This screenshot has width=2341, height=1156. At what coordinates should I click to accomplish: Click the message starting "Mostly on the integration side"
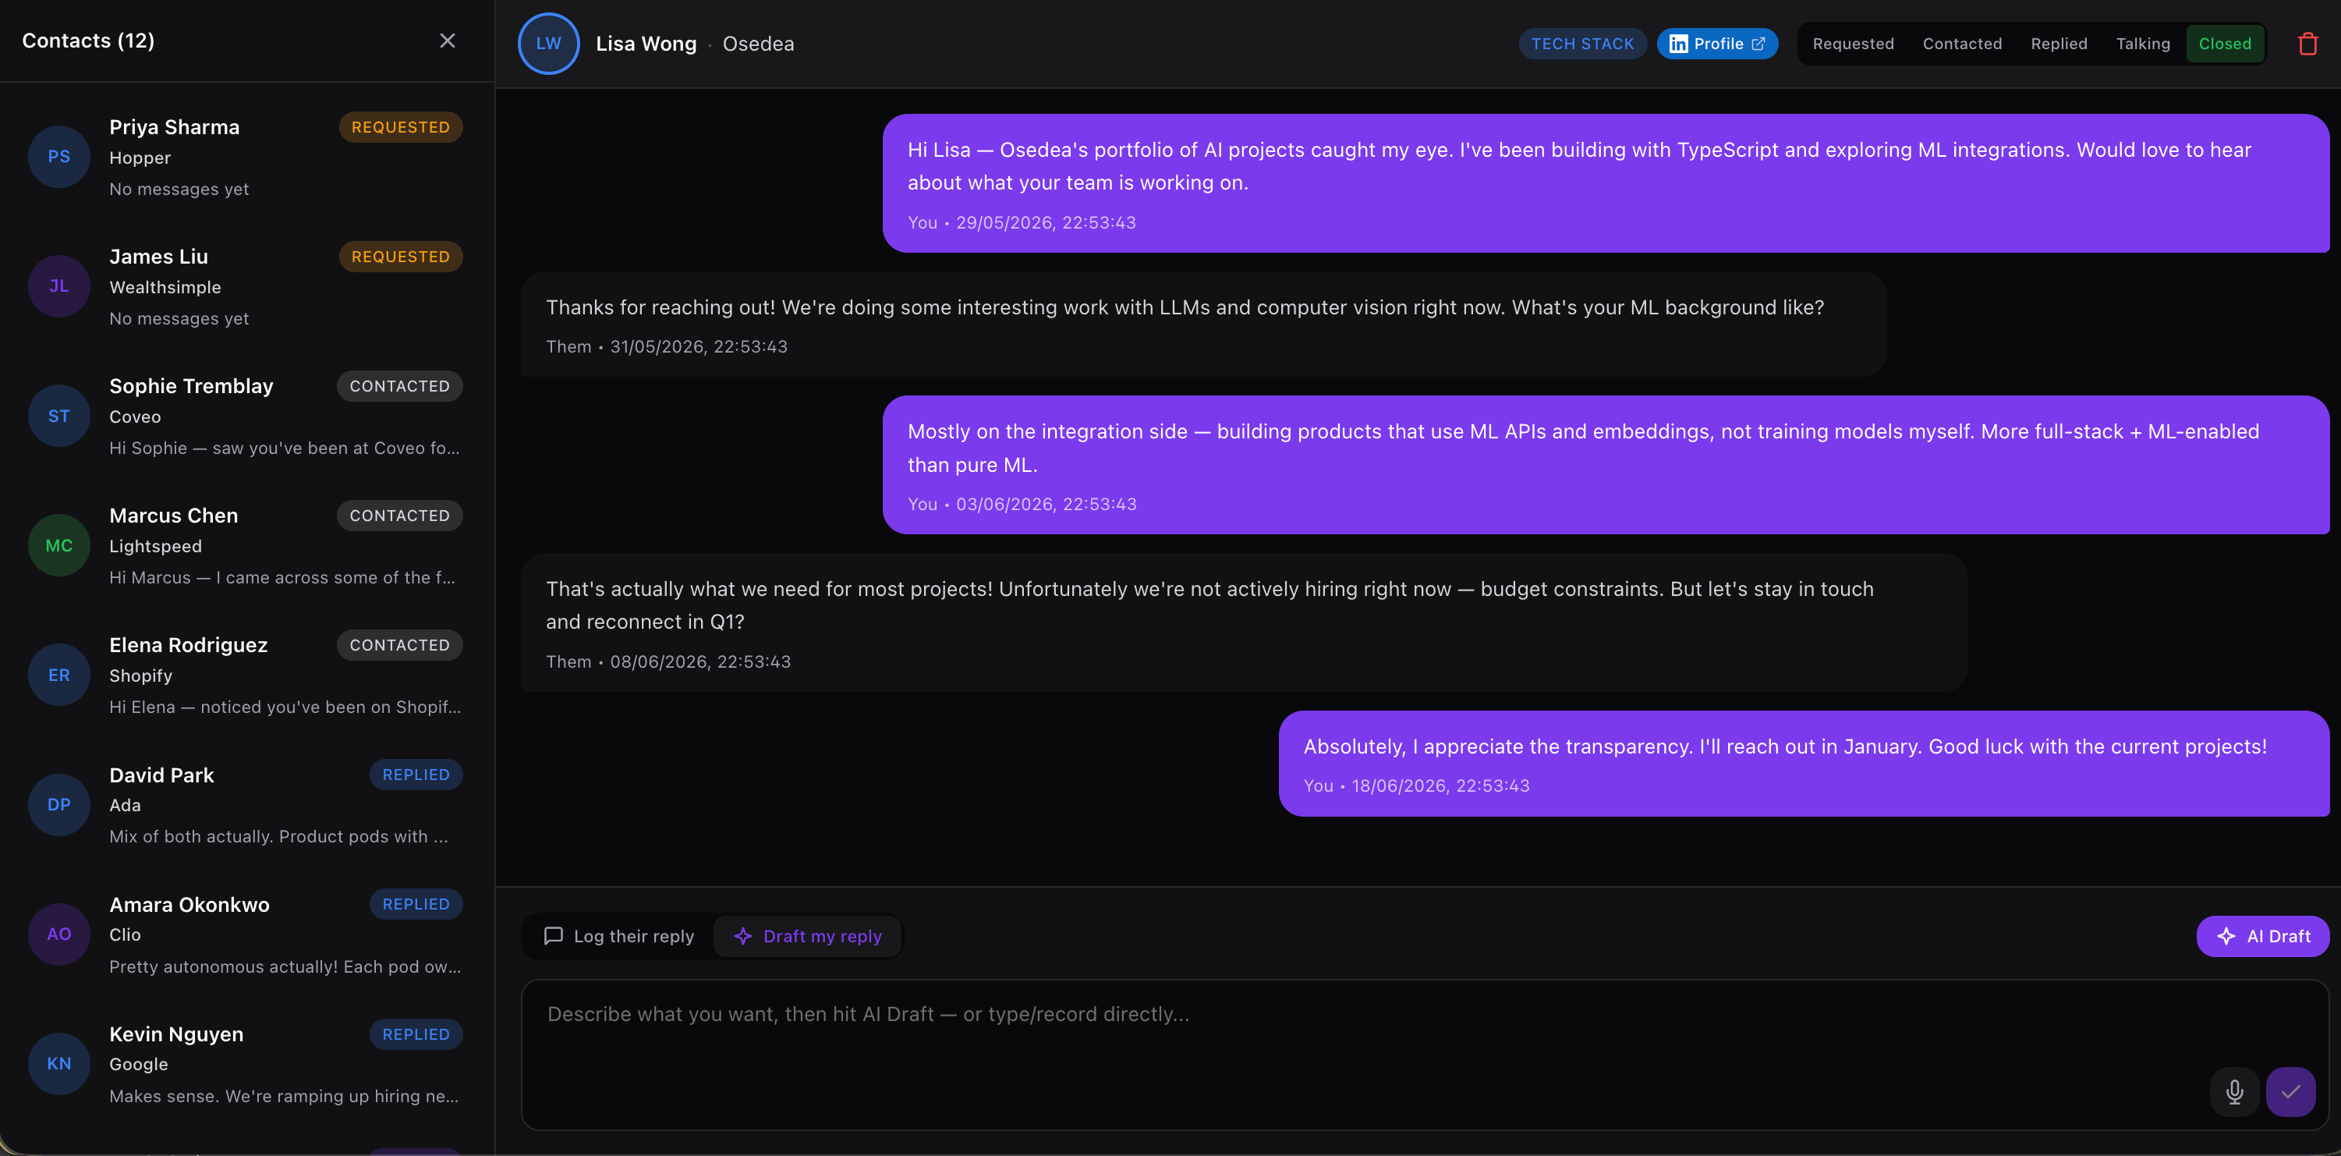pyautogui.click(x=1606, y=464)
